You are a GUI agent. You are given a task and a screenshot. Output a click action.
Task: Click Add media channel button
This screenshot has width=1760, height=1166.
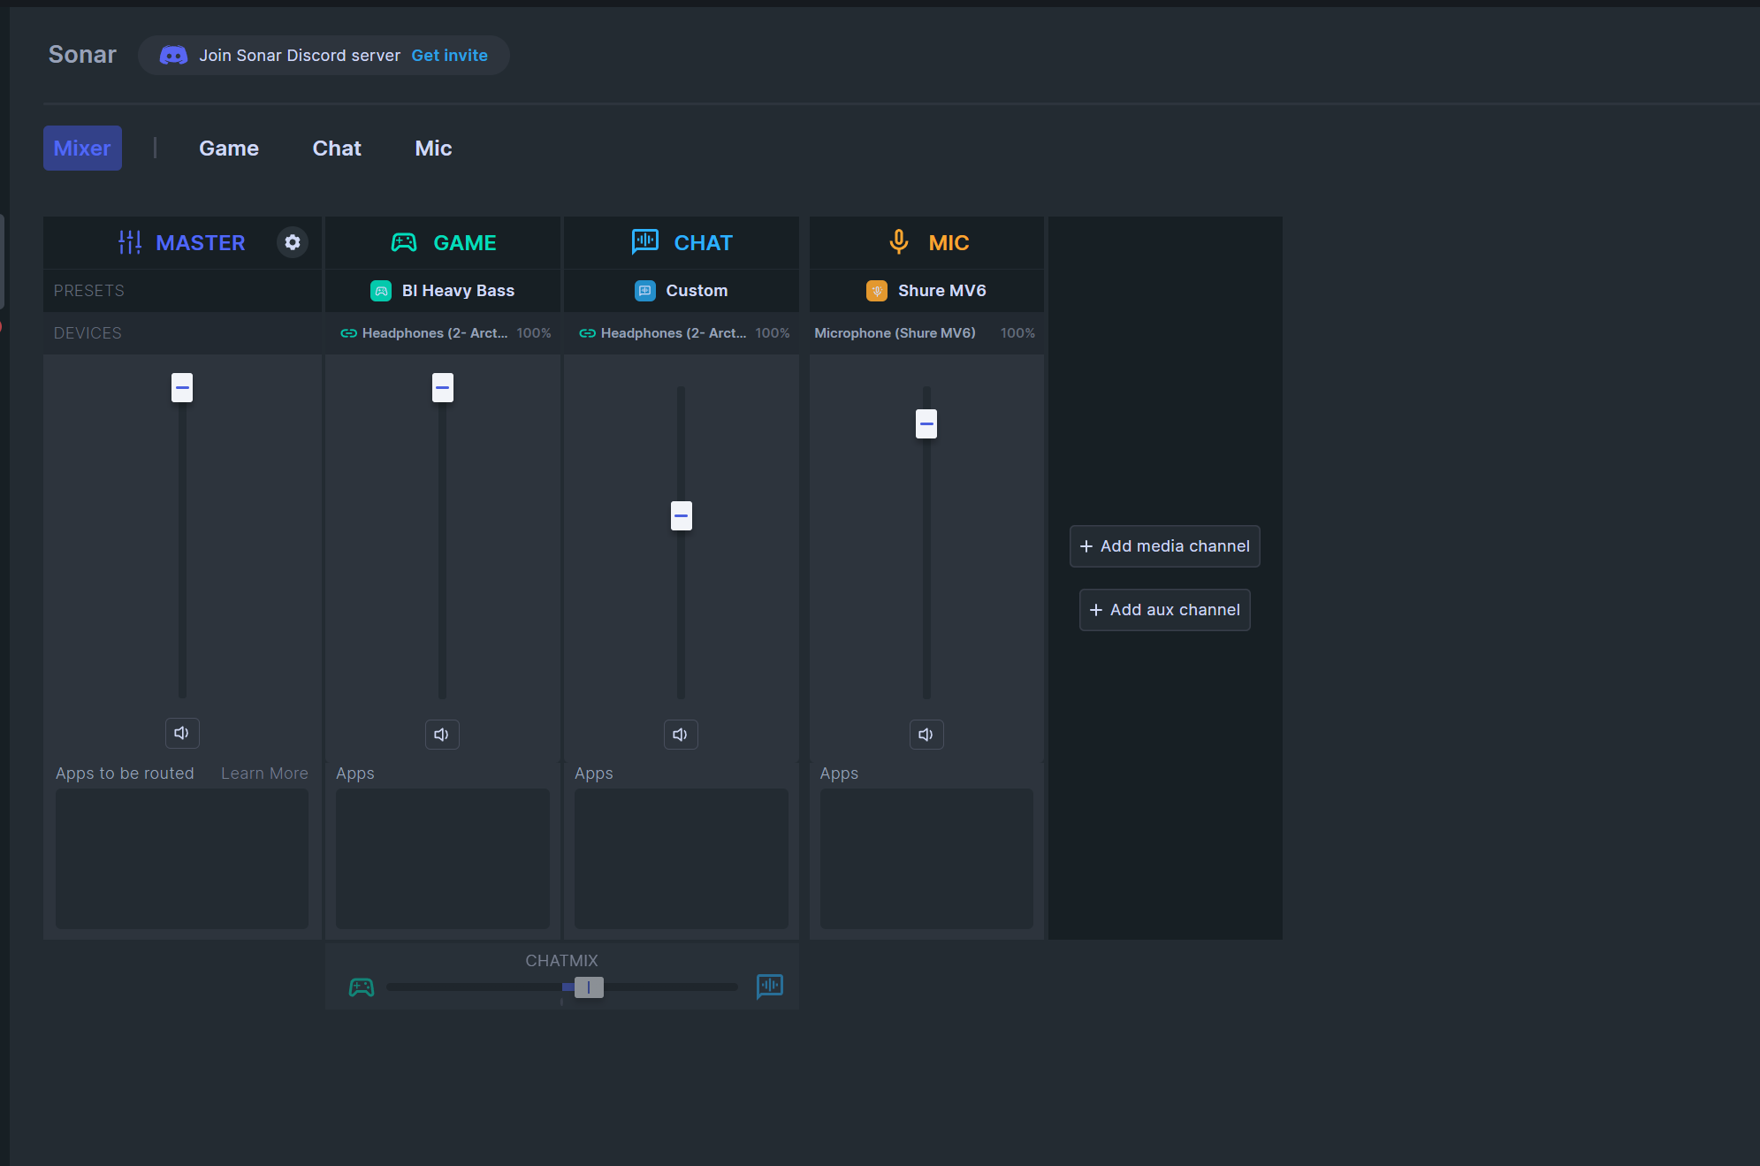point(1164,546)
